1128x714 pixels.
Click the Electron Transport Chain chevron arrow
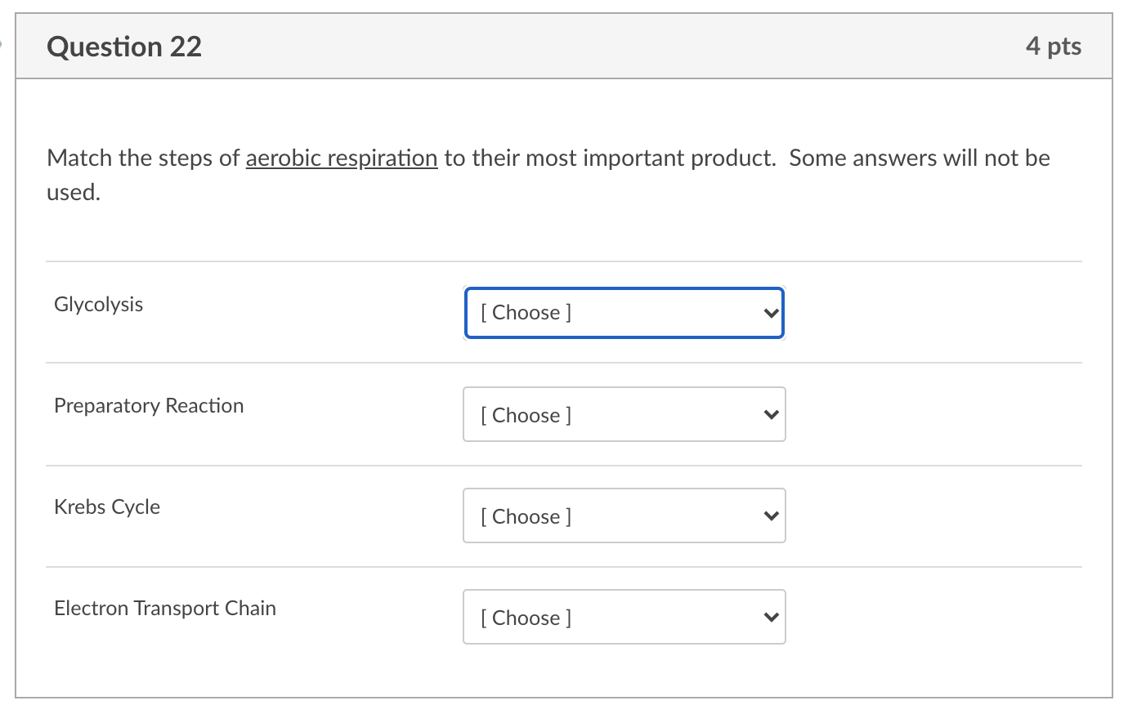(x=770, y=618)
